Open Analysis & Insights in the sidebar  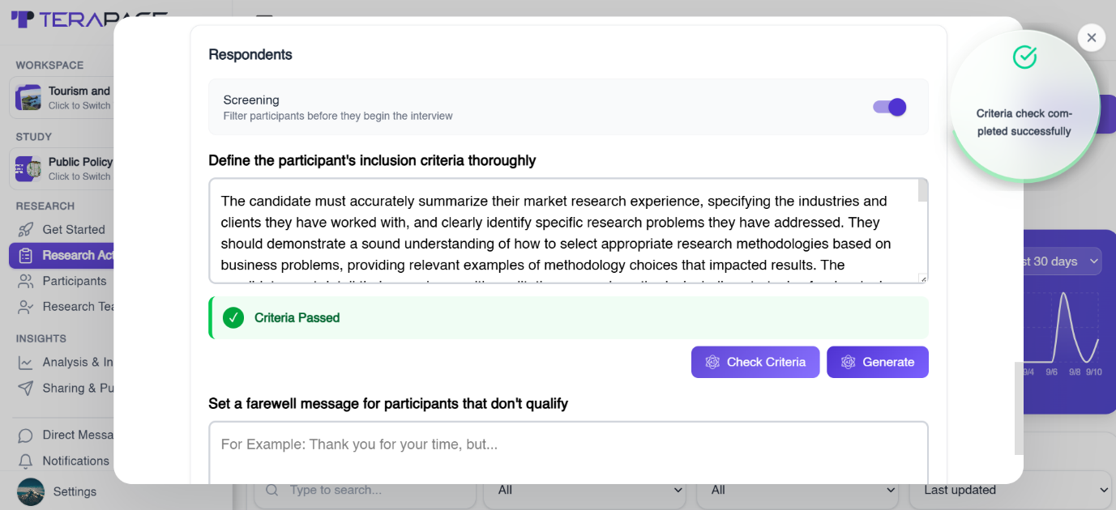coord(62,362)
